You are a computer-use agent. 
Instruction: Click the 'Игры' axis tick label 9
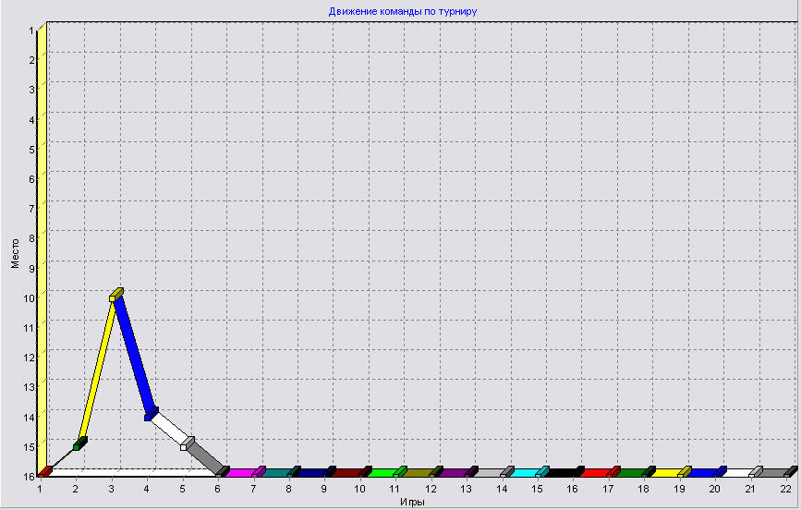click(324, 489)
